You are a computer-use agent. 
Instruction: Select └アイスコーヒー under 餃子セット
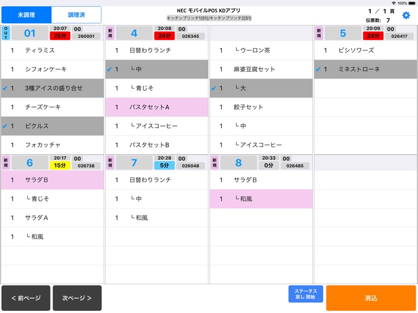click(261, 145)
